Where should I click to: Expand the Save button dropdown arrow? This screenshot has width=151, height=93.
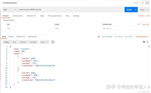click(148, 10)
